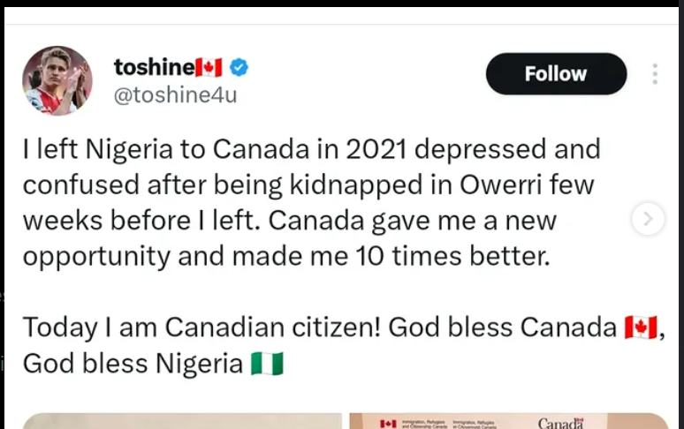The height and width of the screenshot is (429, 684).
Task: Click the Canada wordmark in attached image
Action: coord(561,423)
